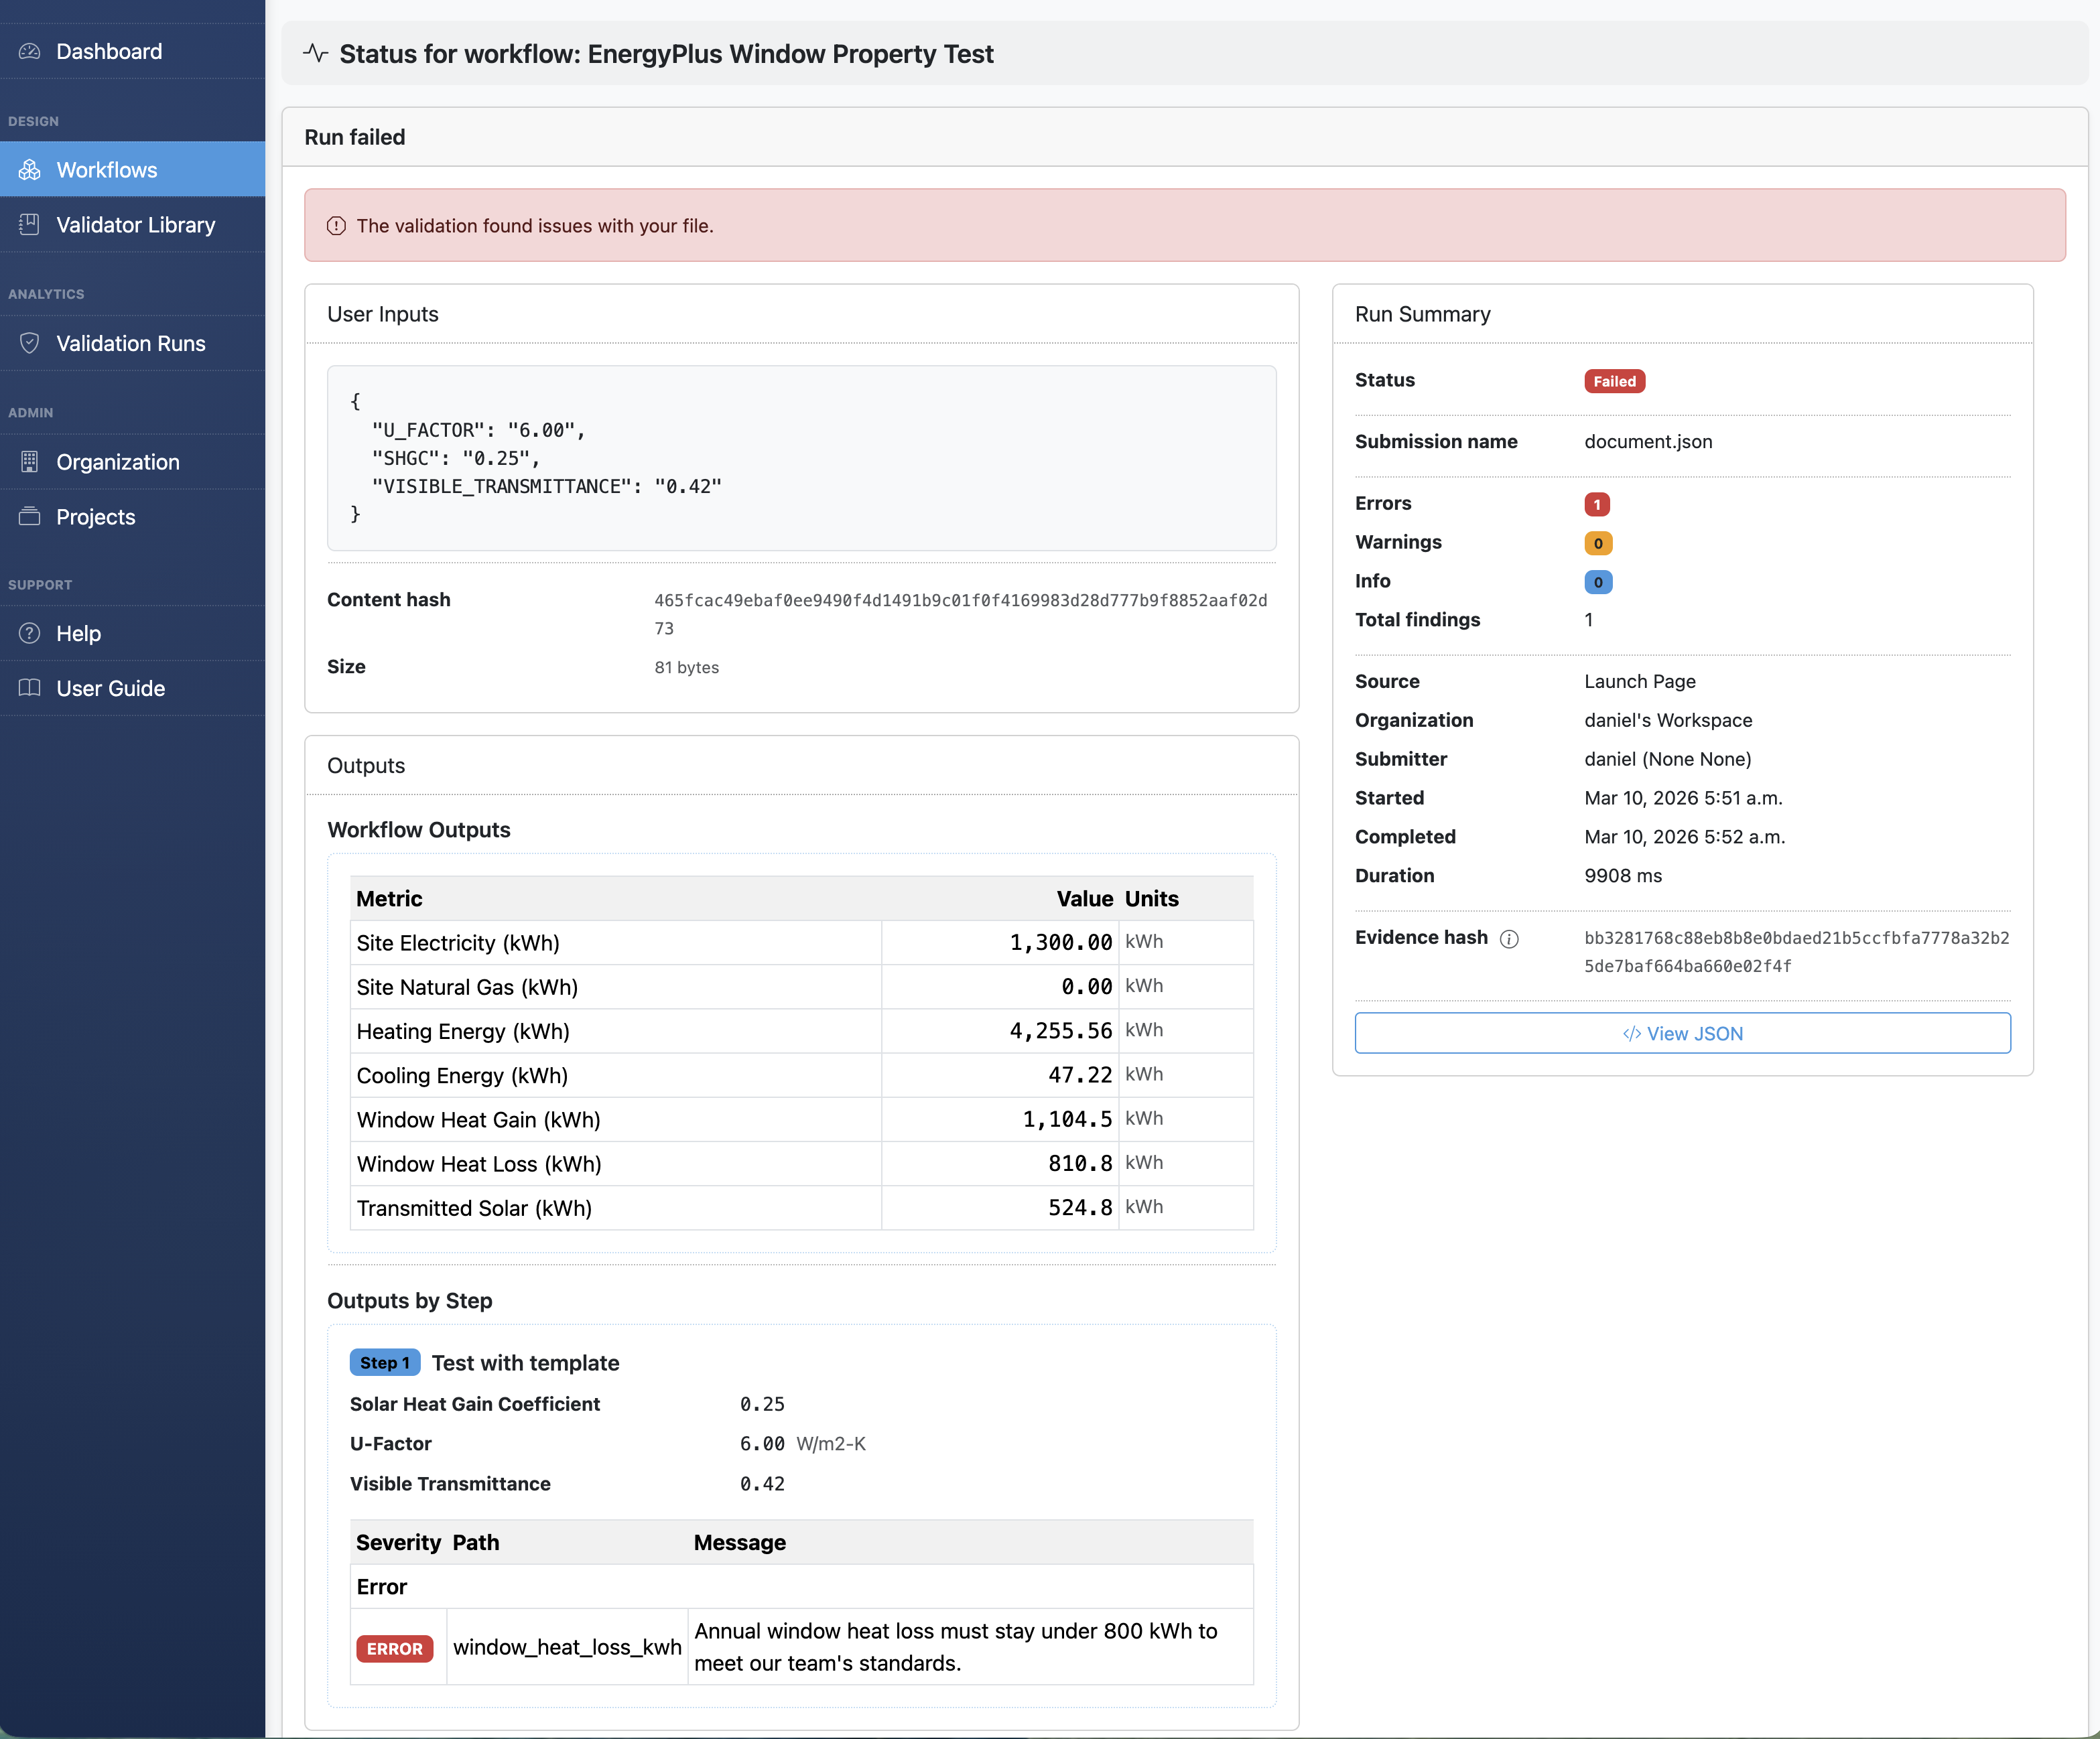This screenshot has height=1739, width=2100.
Task: Click the User Inputs JSON code block
Action: [801, 458]
